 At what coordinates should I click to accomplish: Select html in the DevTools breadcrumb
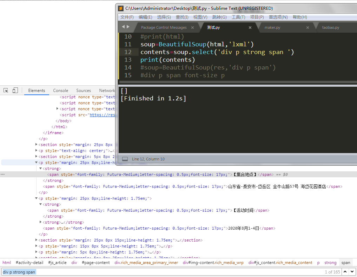coord(7,262)
